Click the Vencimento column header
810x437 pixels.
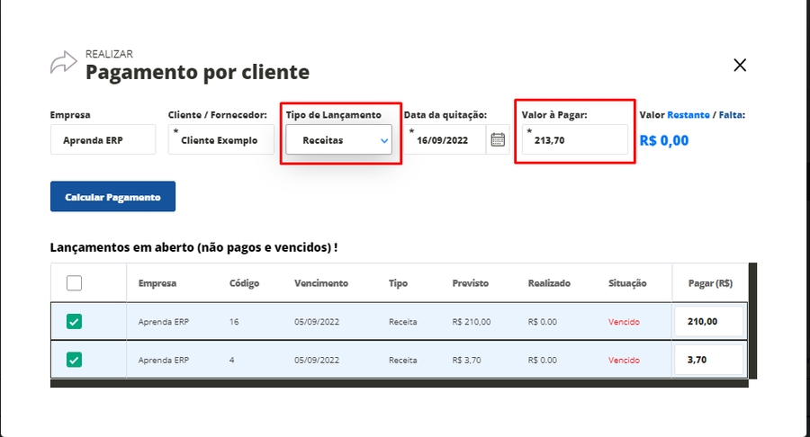[x=320, y=283]
